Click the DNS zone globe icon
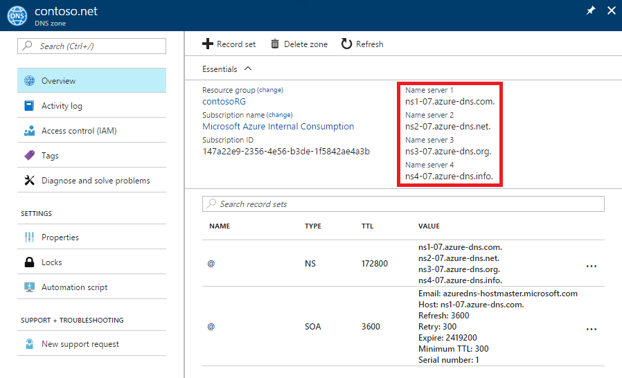The width and height of the screenshot is (622, 378). coord(17,16)
